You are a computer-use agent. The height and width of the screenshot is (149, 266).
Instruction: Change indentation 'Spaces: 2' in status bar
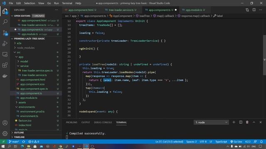tap(191, 142)
